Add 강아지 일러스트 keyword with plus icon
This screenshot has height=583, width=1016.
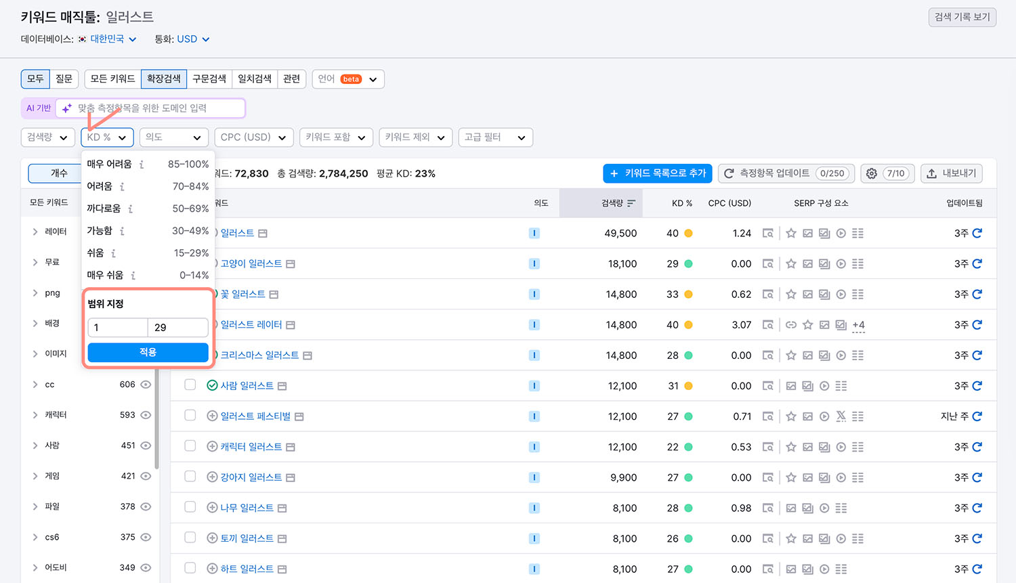pos(212,477)
